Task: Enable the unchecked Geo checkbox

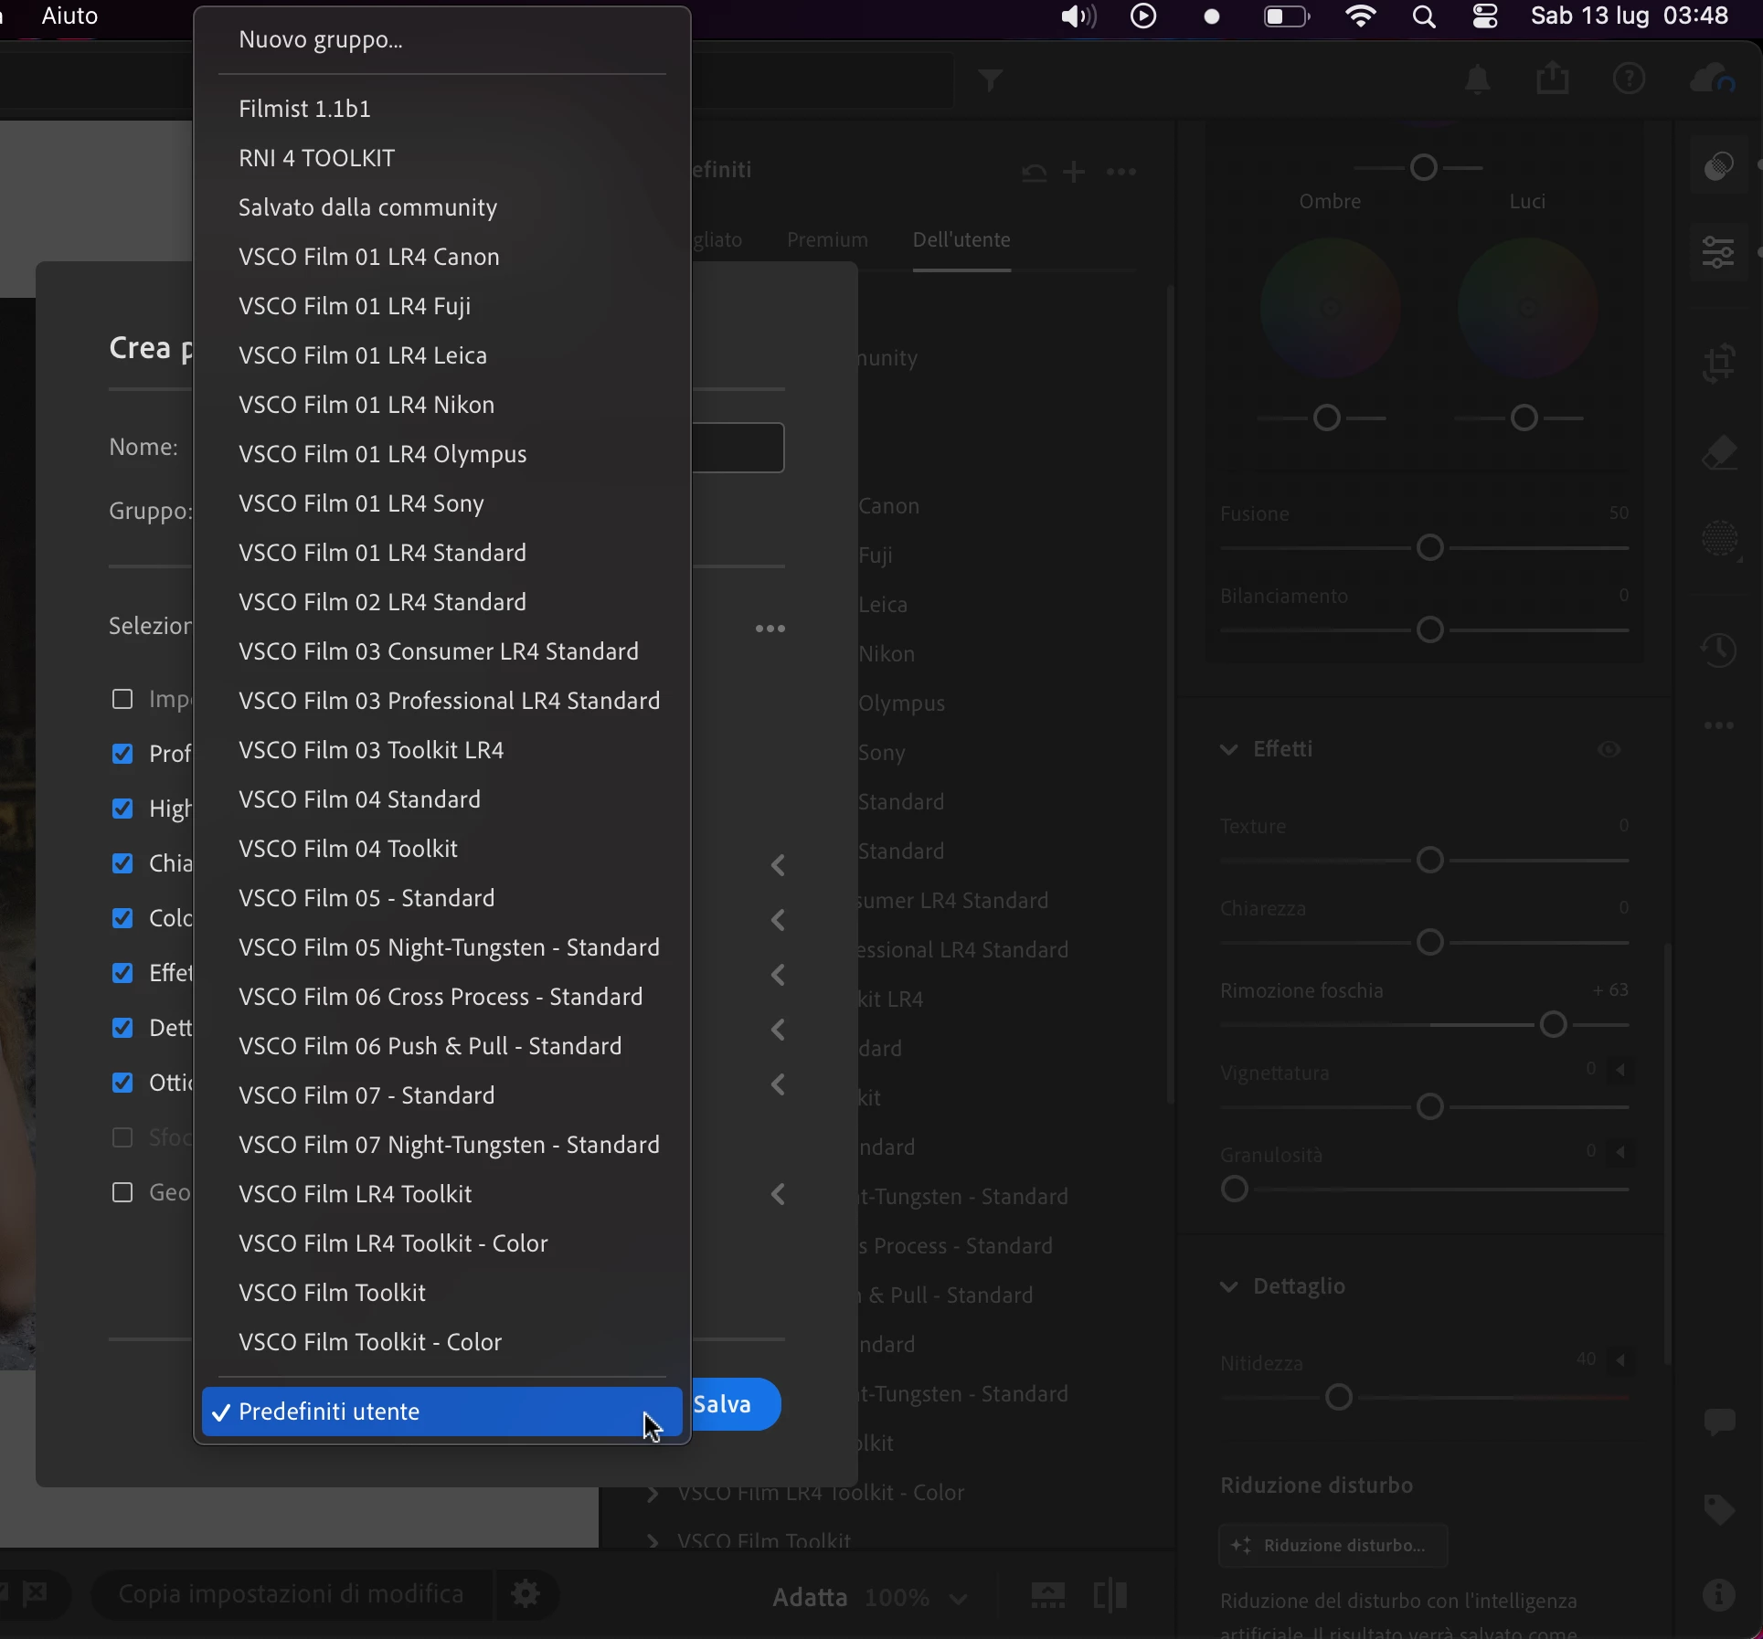Action: pyautogui.click(x=122, y=1192)
